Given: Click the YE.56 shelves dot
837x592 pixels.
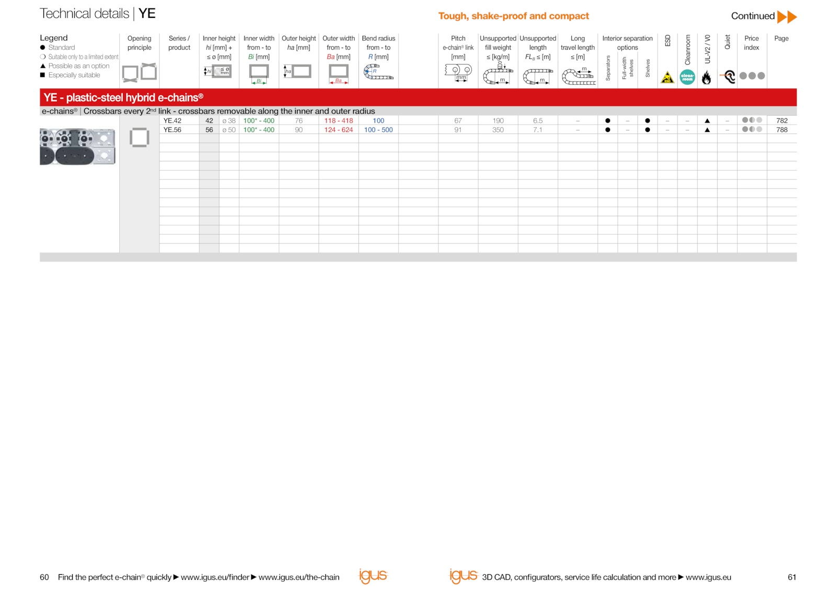Looking at the screenshot, I should point(648,130).
